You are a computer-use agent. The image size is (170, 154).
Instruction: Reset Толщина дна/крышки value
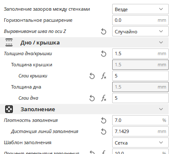point(104,54)
